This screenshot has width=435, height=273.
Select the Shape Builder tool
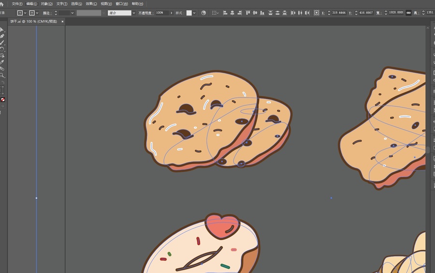click(x=2, y=56)
